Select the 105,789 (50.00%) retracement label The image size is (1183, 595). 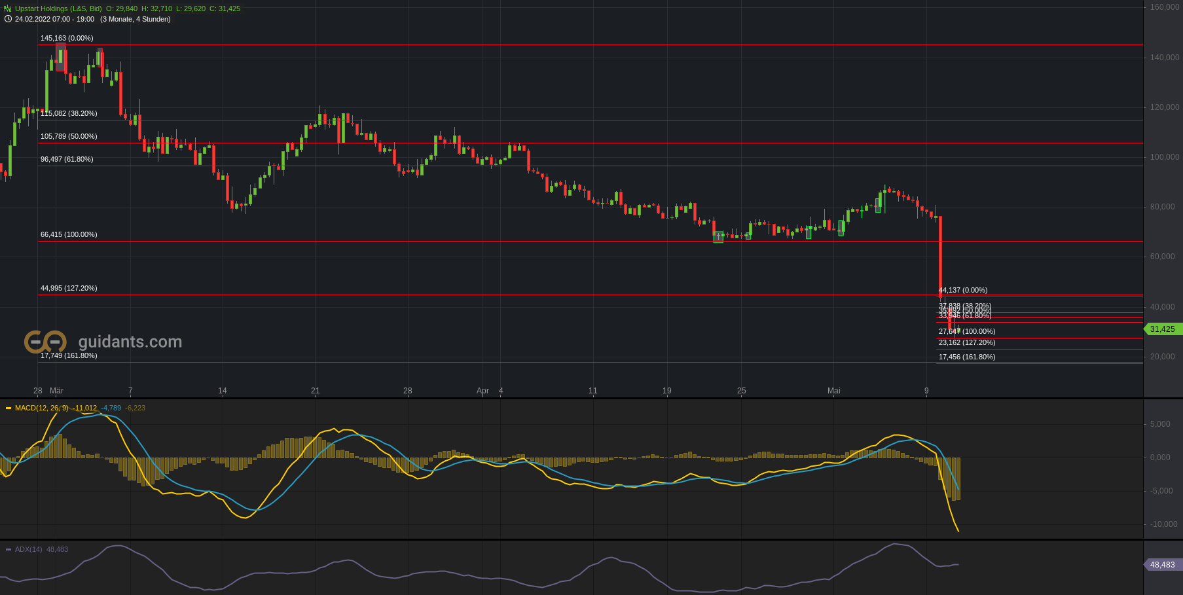69,136
